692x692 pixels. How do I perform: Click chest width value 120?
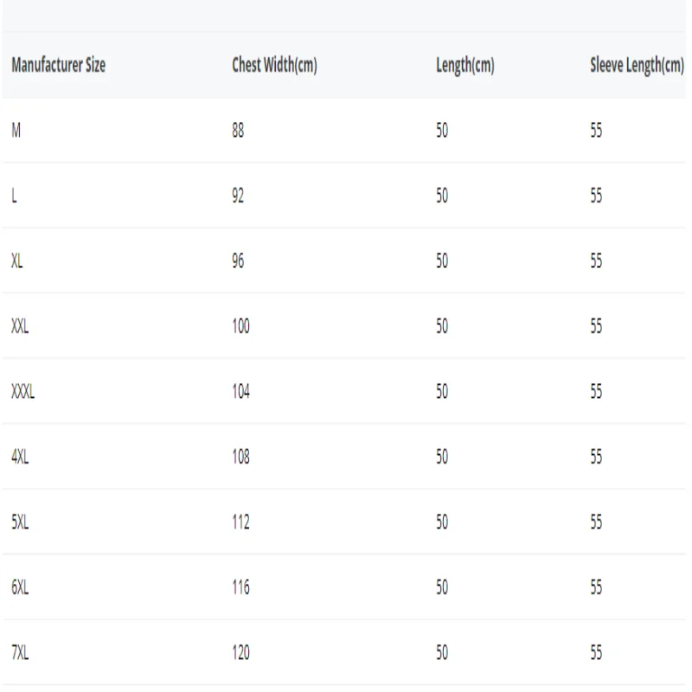pos(241,653)
